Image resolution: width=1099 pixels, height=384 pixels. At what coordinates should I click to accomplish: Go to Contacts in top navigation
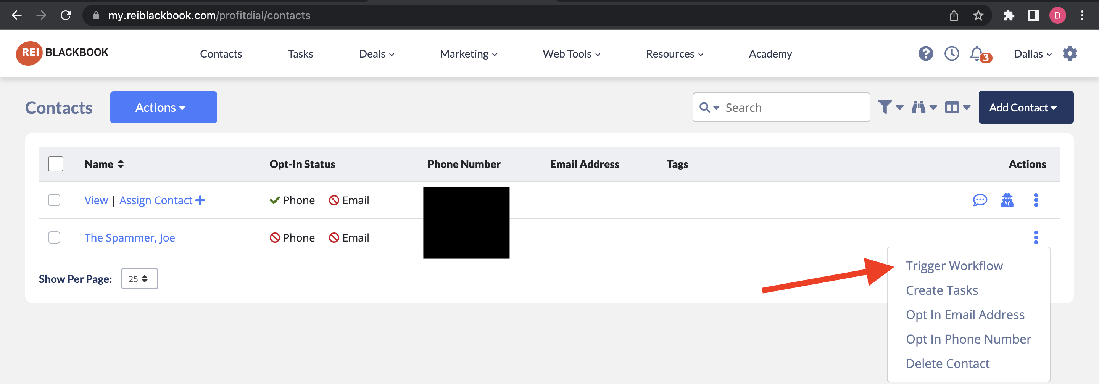pyautogui.click(x=221, y=54)
